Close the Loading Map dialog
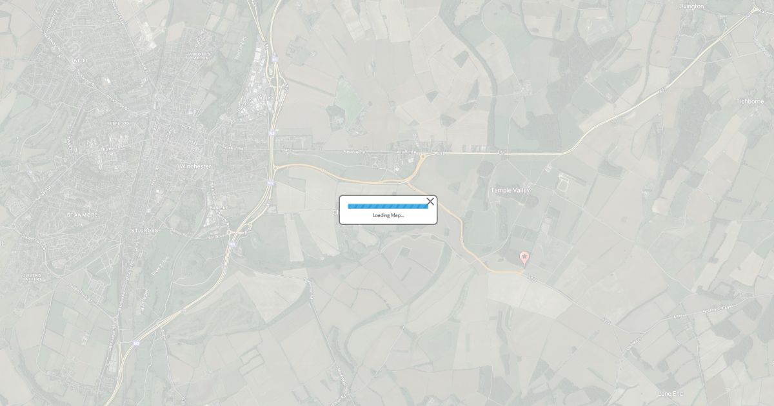This screenshot has width=774, height=406. [x=430, y=202]
